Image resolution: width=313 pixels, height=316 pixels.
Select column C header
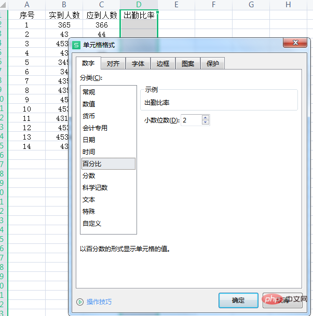(x=101, y=5)
